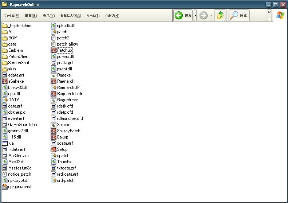Click the file name txtdata.grf
288x203 pixels.
click(66, 168)
